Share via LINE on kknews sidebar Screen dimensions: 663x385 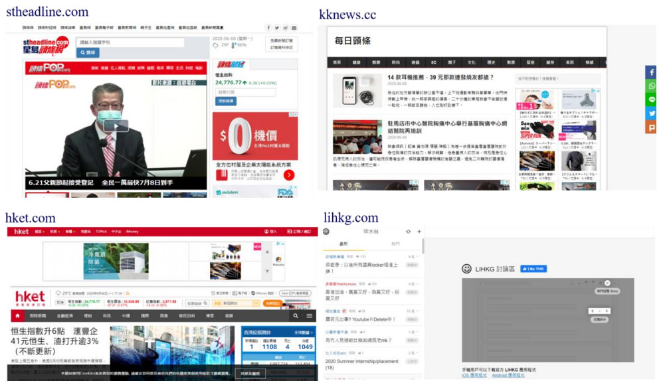[651, 100]
